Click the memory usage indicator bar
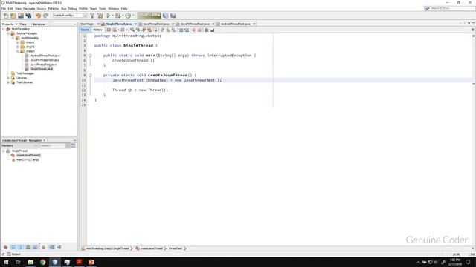Viewport: 476px width, 267px height. pos(149,15)
